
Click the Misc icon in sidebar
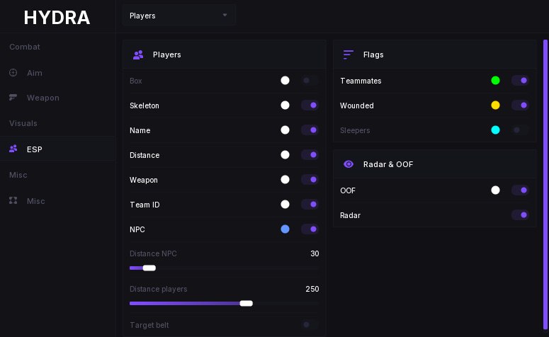pos(13,200)
